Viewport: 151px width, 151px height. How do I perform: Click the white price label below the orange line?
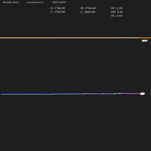[x=145, y=41]
